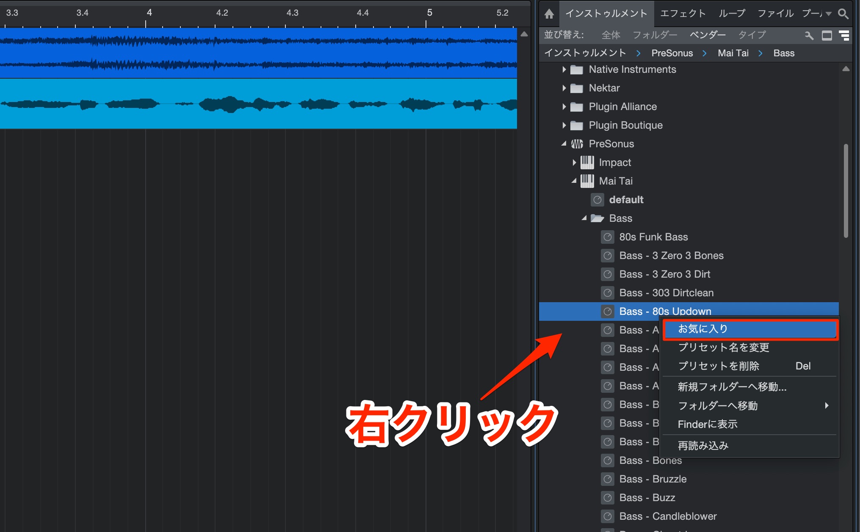The image size is (860, 532).
Task: Click bar 4 on the timeline ruler
Action: pyautogui.click(x=149, y=13)
